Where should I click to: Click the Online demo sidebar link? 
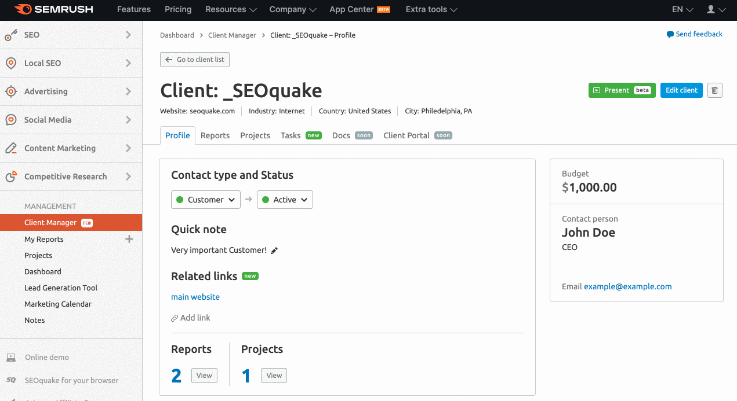coord(47,358)
